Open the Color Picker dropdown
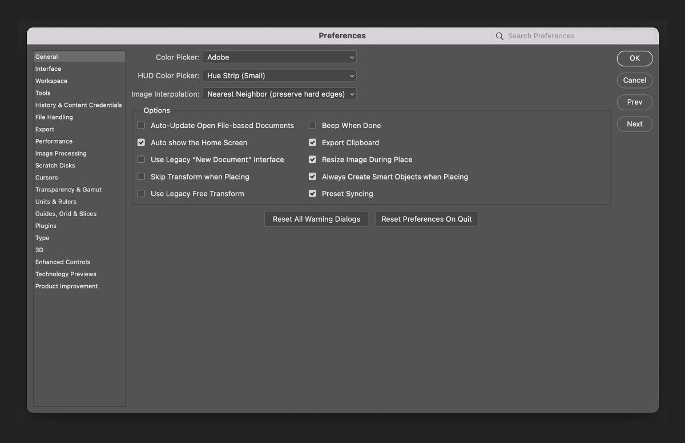The image size is (685, 443). 279,57
